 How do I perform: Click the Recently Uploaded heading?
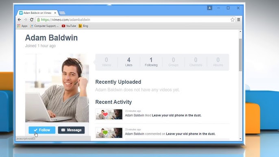[x=118, y=82]
